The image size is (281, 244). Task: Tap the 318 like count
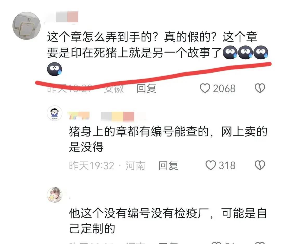tap(227, 165)
